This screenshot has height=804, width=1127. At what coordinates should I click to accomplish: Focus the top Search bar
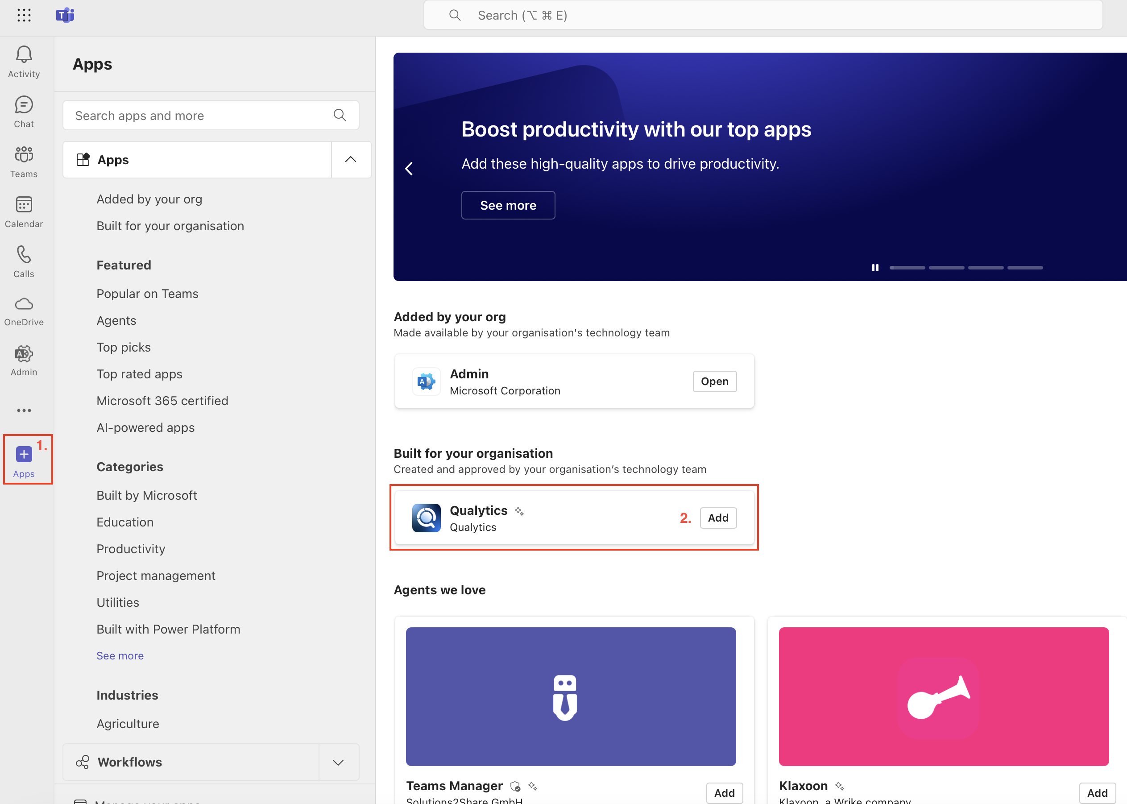pos(763,15)
